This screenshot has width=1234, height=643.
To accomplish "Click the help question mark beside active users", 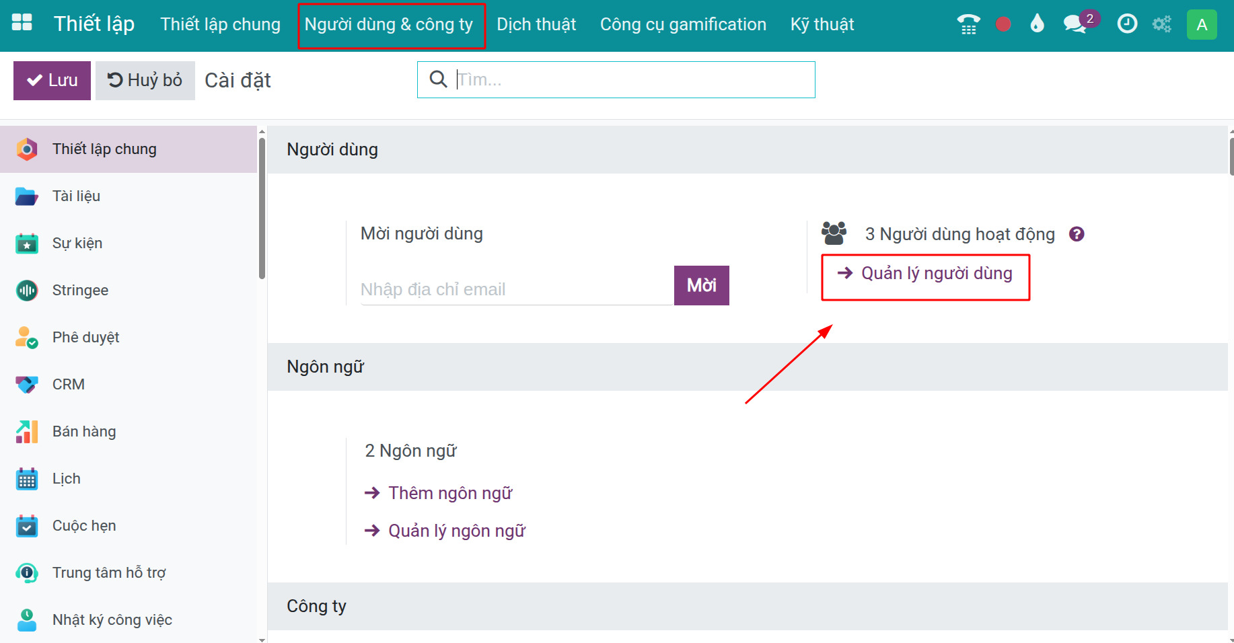I will (x=1076, y=234).
